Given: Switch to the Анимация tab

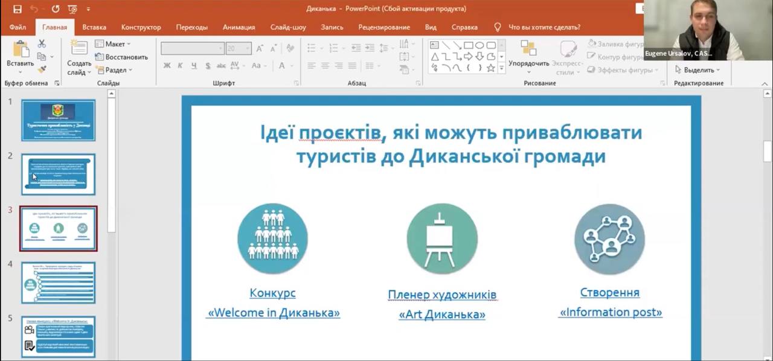Looking at the screenshot, I should (239, 27).
